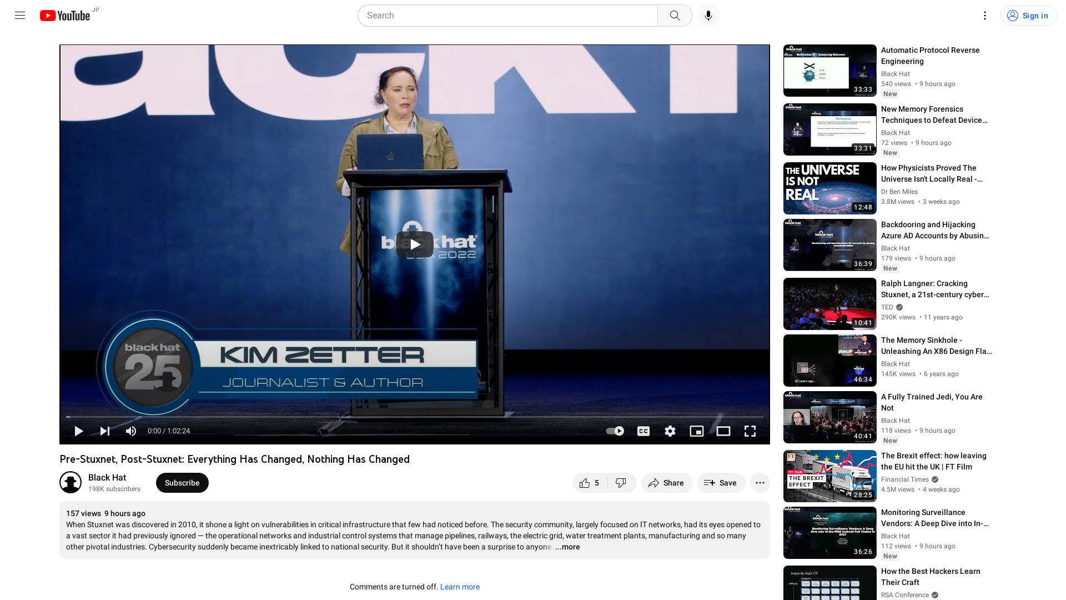Subscribe to the Black Hat channel
1066x600 pixels.
(182, 483)
